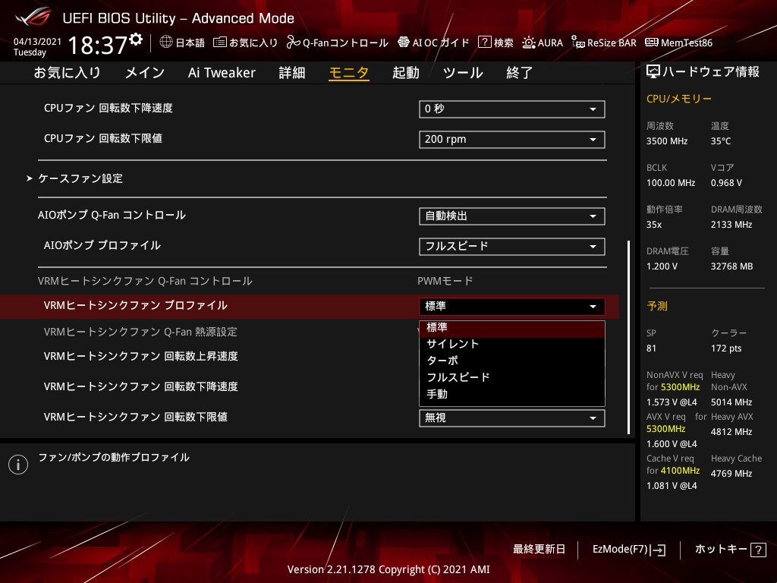Choose ターボ in the open dropdown list

512,361
